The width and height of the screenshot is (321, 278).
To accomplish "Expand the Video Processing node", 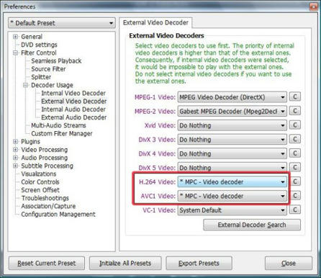I will click(16, 150).
